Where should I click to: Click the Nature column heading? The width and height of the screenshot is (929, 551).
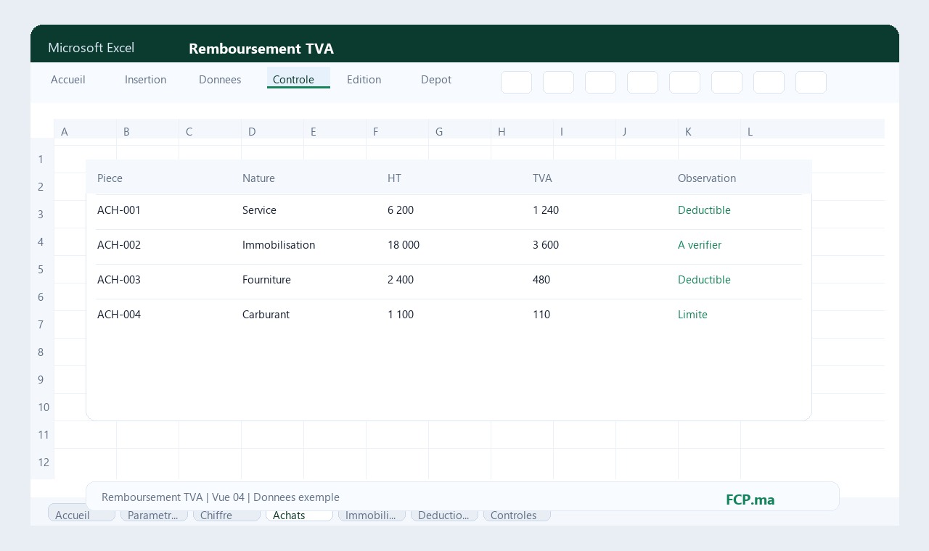click(x=258, y=178)
